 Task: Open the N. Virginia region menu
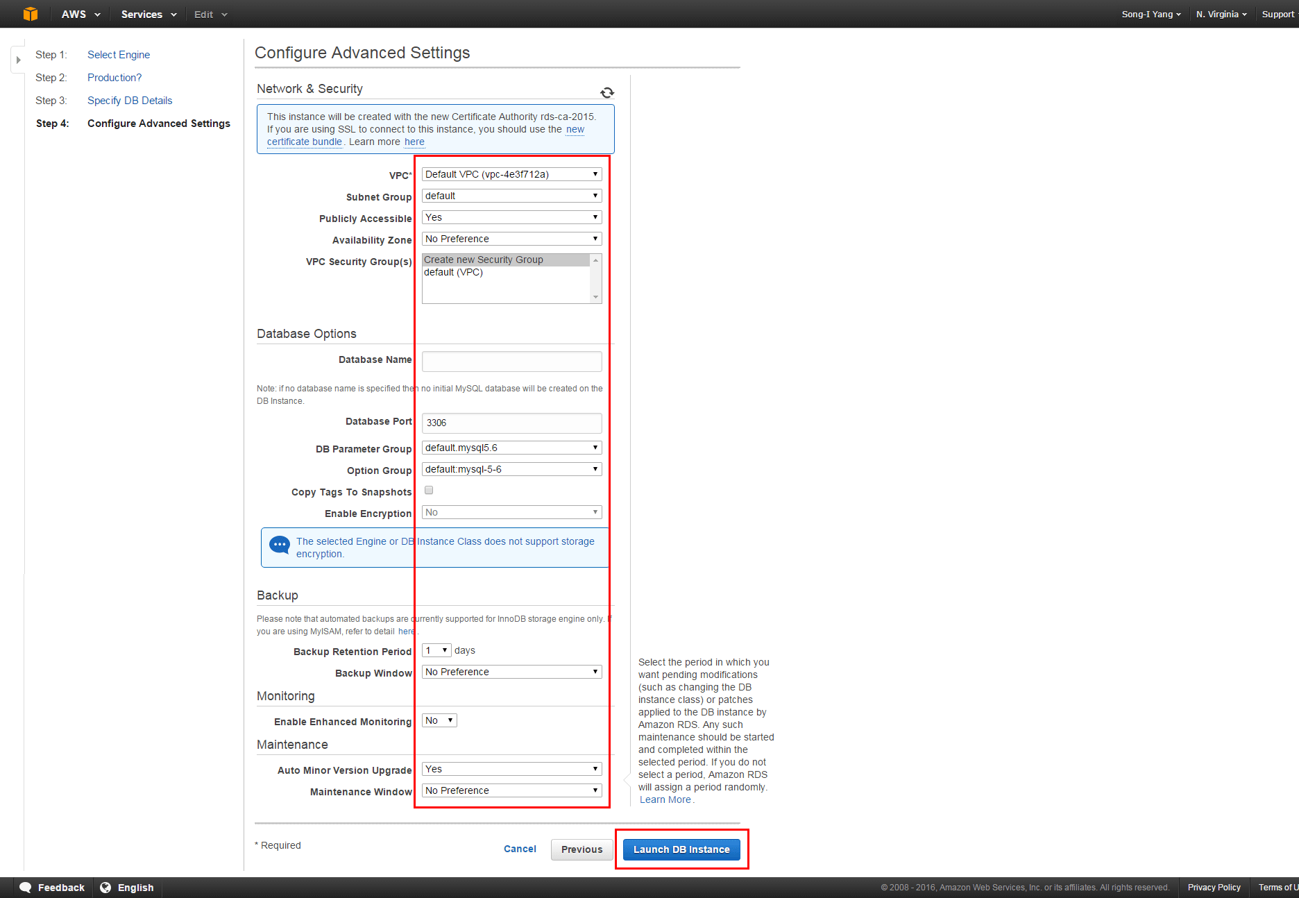point(1221,15)
